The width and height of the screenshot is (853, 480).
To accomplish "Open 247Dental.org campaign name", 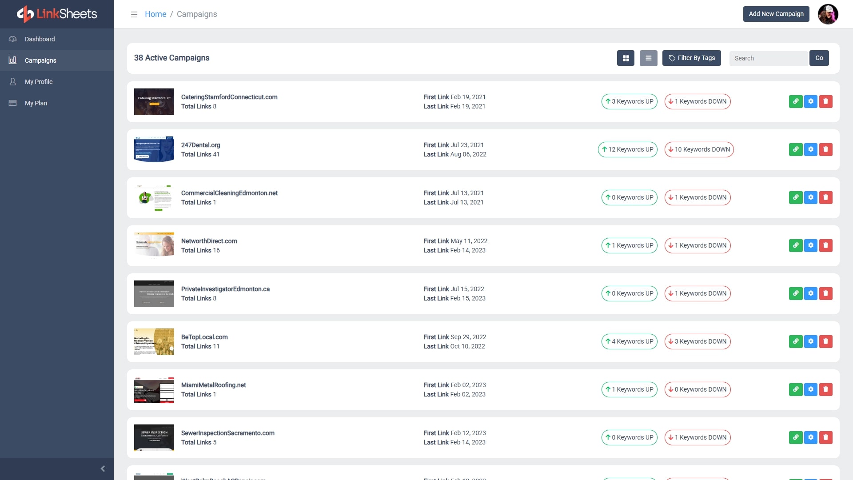I will click(200, 145).
